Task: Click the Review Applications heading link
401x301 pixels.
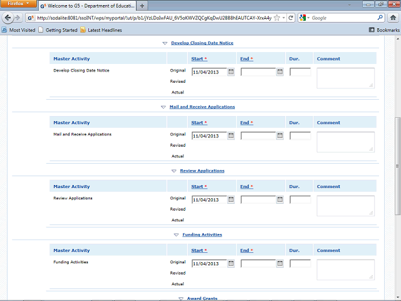Action: coord(202,171)
